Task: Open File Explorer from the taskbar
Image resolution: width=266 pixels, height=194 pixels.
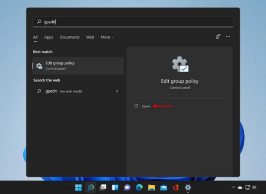Action: (151, 188)
